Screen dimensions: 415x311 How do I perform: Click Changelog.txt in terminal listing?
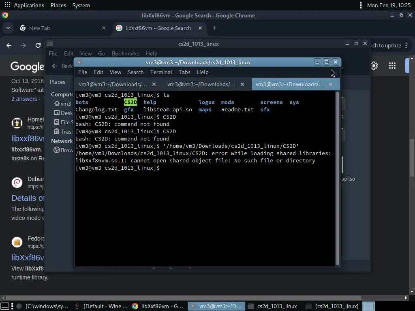[96, 110]
